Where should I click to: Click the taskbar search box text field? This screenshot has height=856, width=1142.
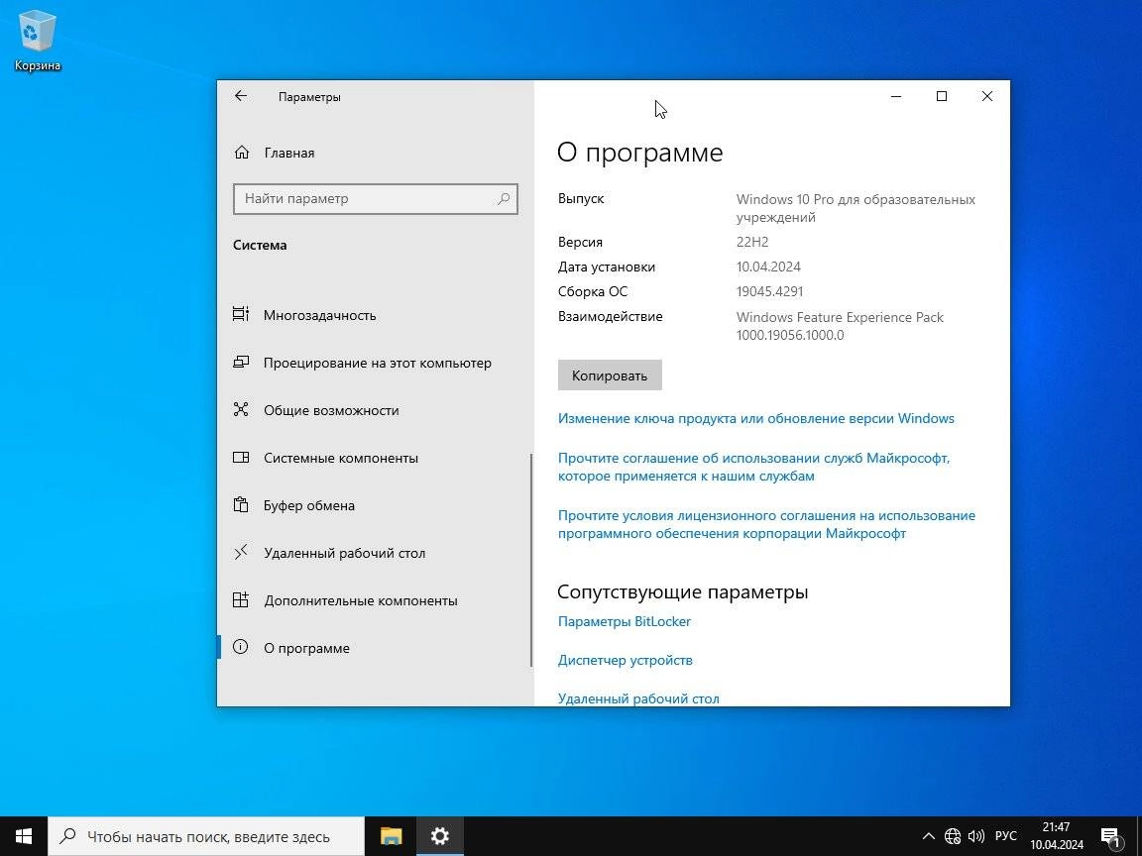tap(208, 837)
